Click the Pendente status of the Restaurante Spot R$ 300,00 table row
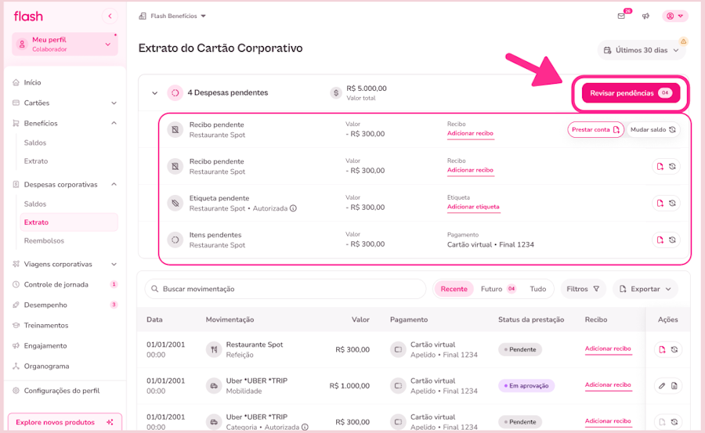The image size is (705, 433). [520, 349]
